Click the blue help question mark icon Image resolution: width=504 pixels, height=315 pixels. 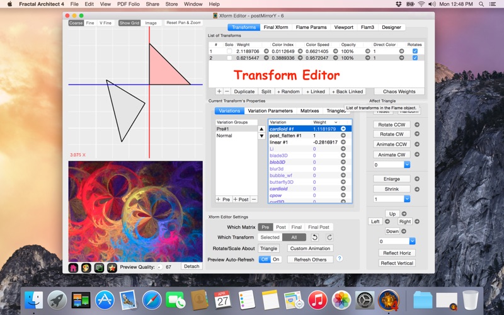click(340, 258)
